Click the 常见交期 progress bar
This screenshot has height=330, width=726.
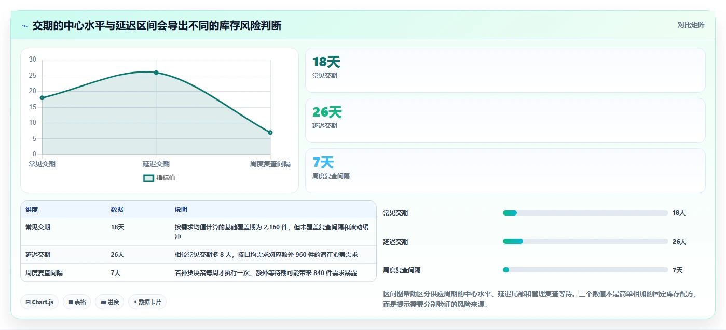(585, 213)
